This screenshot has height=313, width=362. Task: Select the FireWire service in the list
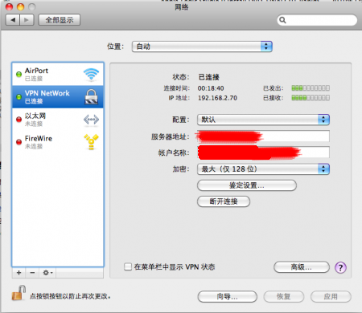tap(58, 142)
